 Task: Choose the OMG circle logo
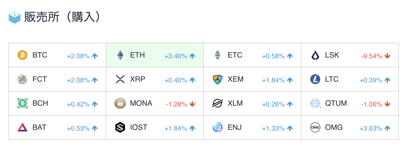coord(315,128)
